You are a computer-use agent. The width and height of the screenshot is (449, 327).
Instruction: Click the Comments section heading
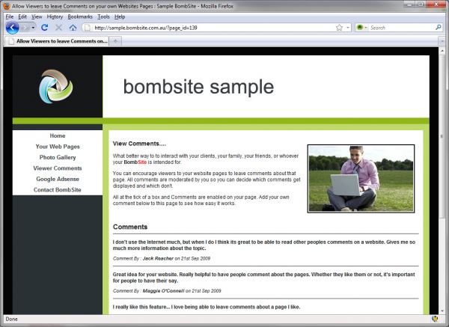[130, 227]
